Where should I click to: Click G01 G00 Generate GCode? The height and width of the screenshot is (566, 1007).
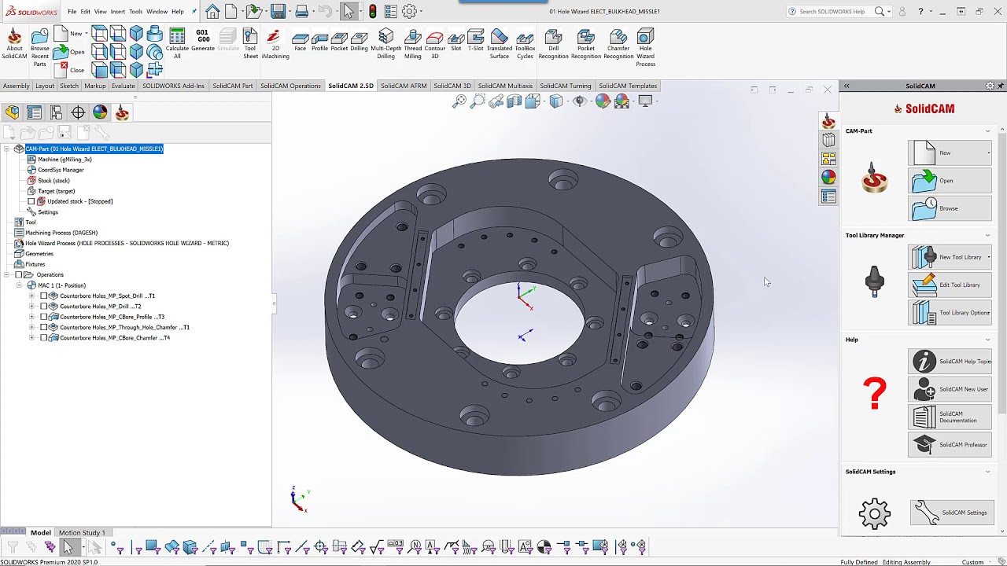(x=203, y=41)
